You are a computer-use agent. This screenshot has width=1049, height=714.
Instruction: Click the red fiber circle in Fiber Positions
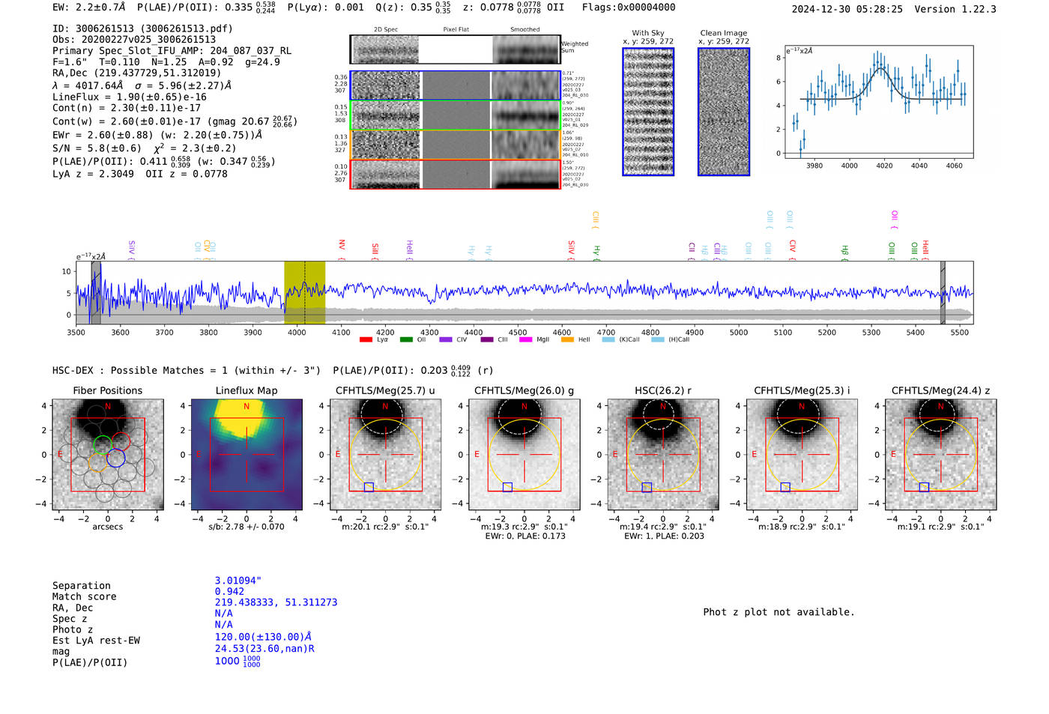(x=121, y=441)
